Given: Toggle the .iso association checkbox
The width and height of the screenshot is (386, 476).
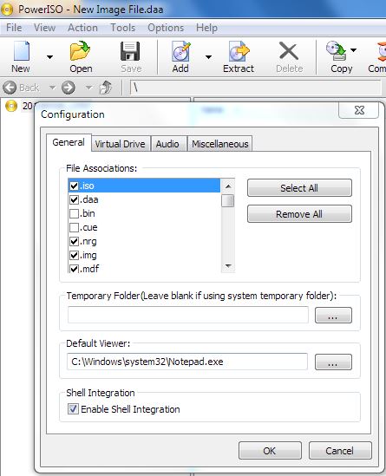Looking at the screenshot, I should pos(74,186).
